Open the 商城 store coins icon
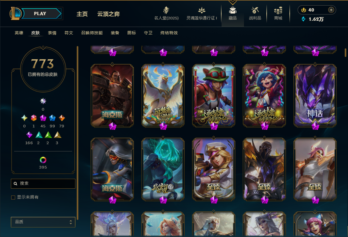The image size is (348, 237). (x=278, y=10)
